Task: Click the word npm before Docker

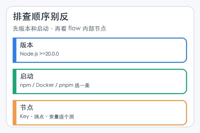Action: pos(26,85)
